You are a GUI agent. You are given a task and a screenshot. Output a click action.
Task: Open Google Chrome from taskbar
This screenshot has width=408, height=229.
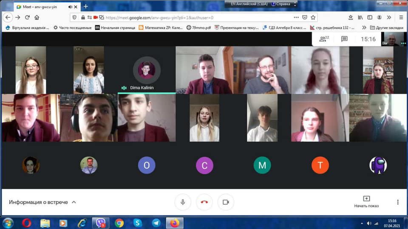point(119,223)
